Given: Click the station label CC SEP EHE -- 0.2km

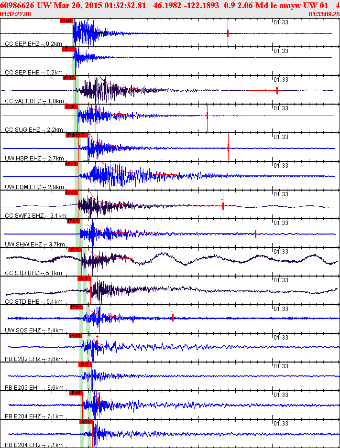Looking at the screenshot, I should (34, 72).
